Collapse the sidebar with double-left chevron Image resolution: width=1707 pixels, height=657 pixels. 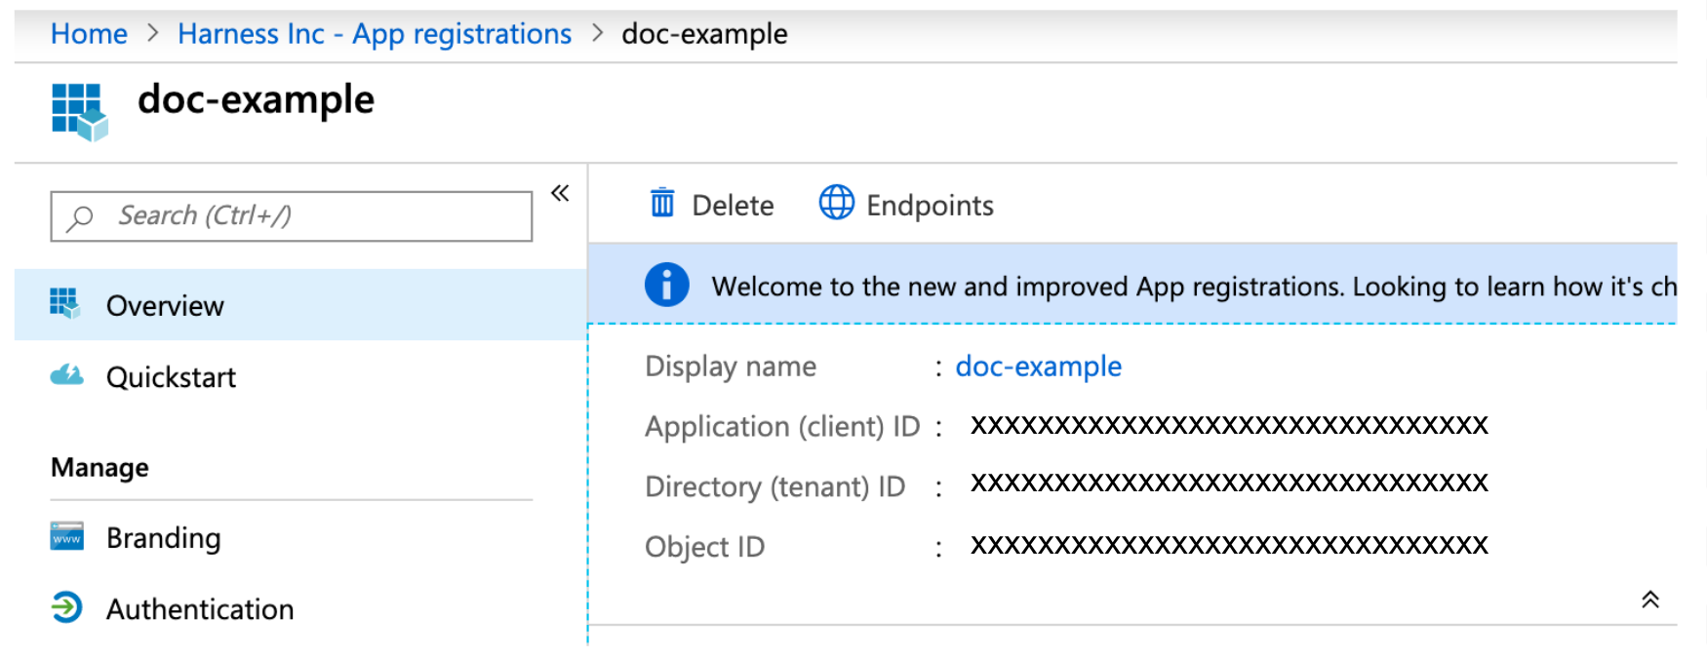tap(560, 193)
